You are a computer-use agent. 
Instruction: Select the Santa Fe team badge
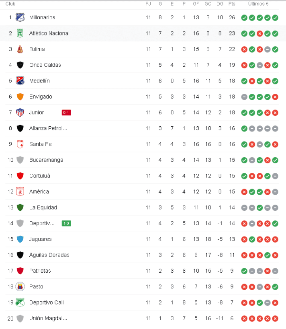point(20,144)
